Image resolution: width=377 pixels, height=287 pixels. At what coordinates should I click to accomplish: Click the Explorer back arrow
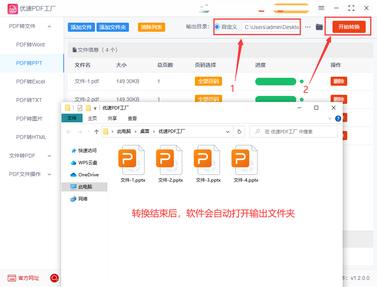click(x=69, y=132)
